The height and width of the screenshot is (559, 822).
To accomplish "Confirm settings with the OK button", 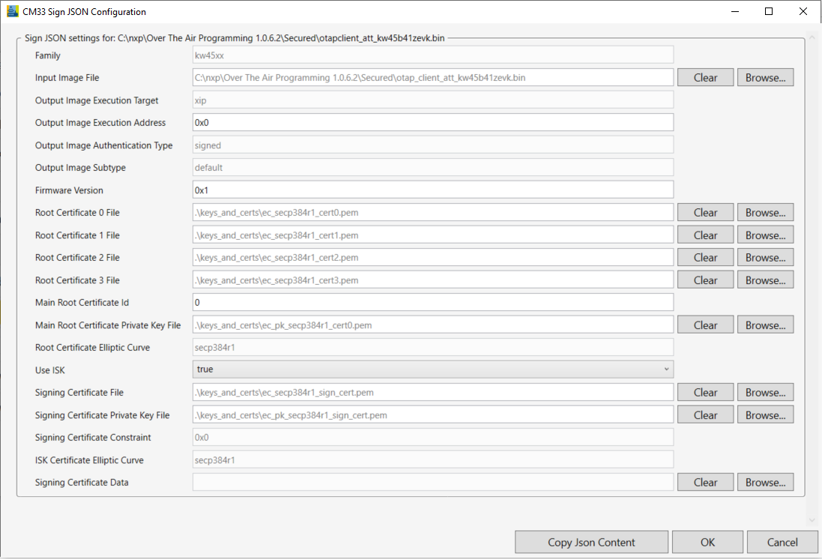I will (x=707, y=542).
